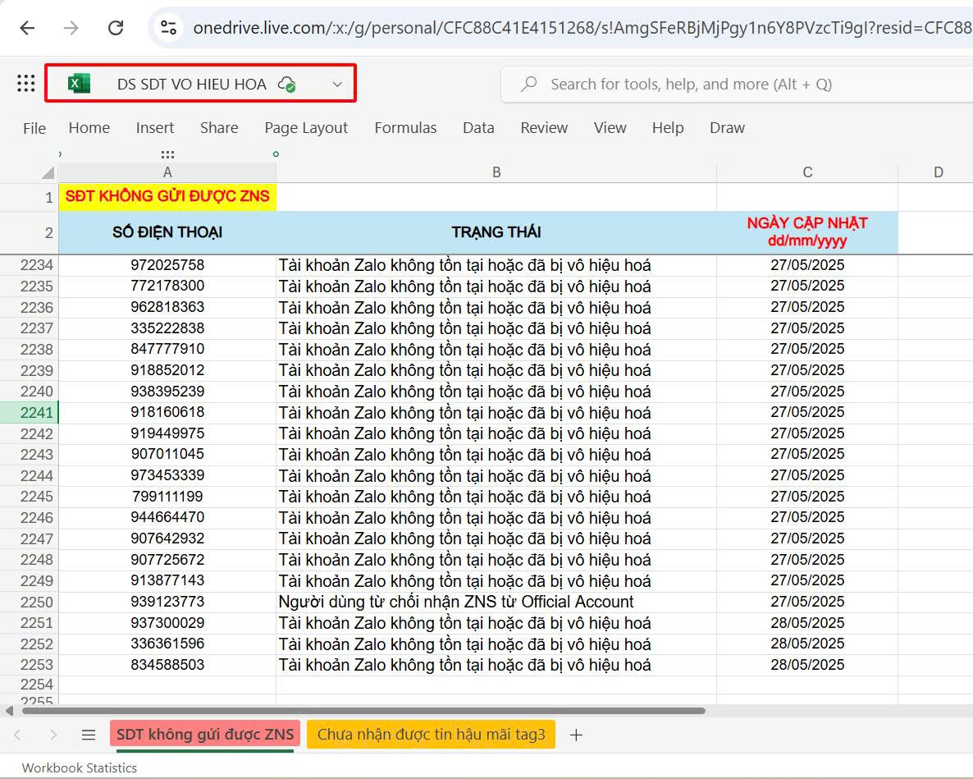Switch to 'Chưa nhận được tin hậu mãi tag3' sheet
The height and width of the screenshot is (779, 973).
432,735
